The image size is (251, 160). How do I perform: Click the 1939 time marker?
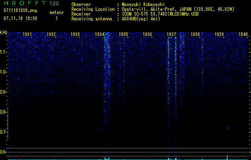219,34
